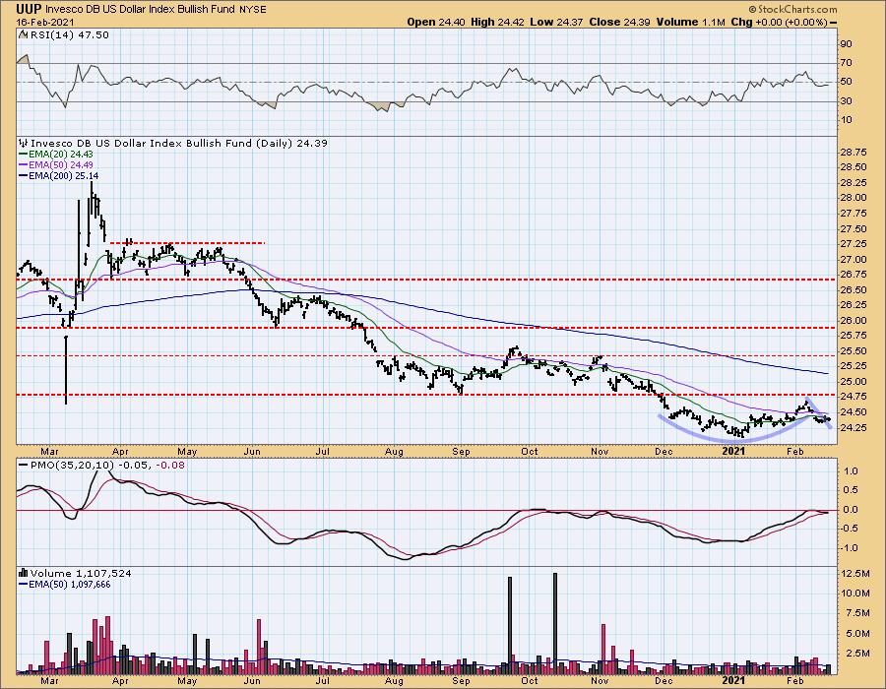Viewport: 886px width, 689px height.
Task: Click the volume bars icon beside Volume label
Action: [24, 573]
